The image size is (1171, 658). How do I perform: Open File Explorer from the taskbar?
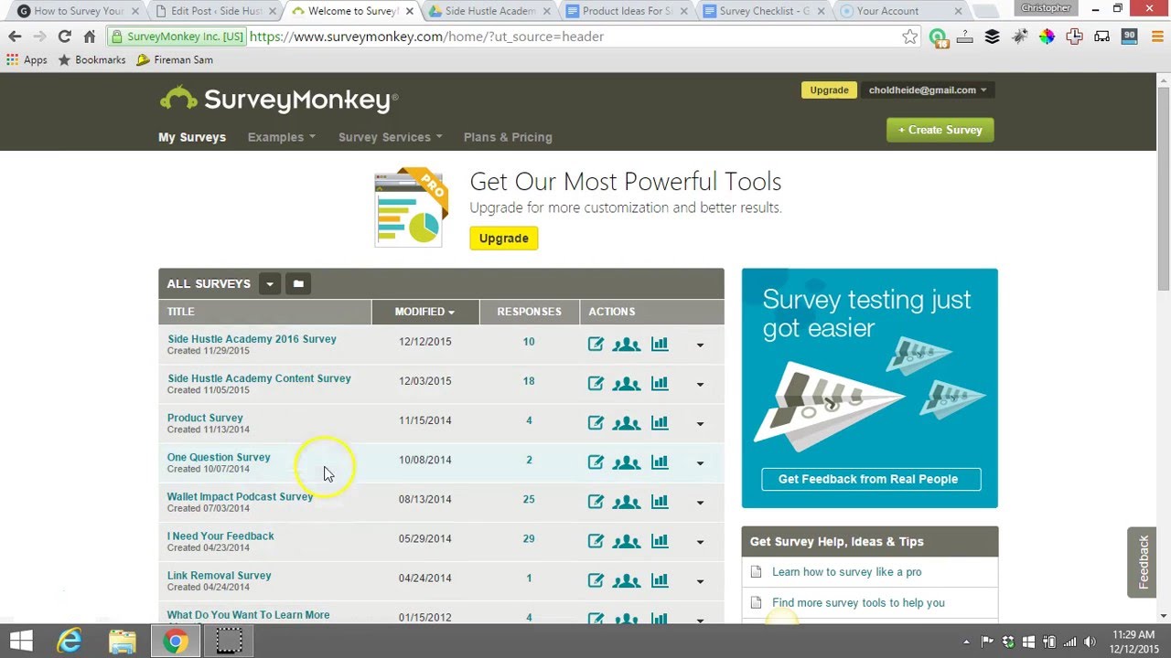coord(123,641)
